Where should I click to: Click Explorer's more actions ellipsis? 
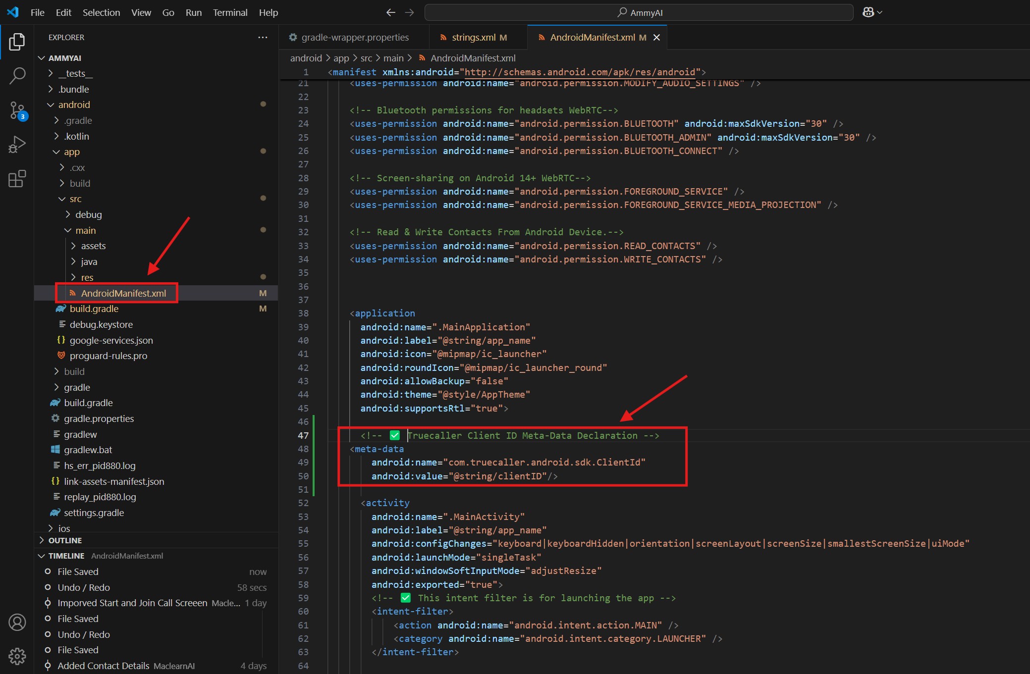pos(263,37)
